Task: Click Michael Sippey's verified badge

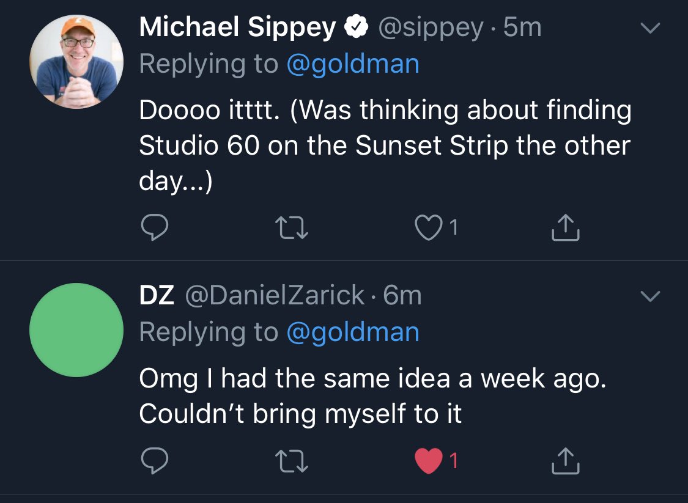Action: [357, 28]
